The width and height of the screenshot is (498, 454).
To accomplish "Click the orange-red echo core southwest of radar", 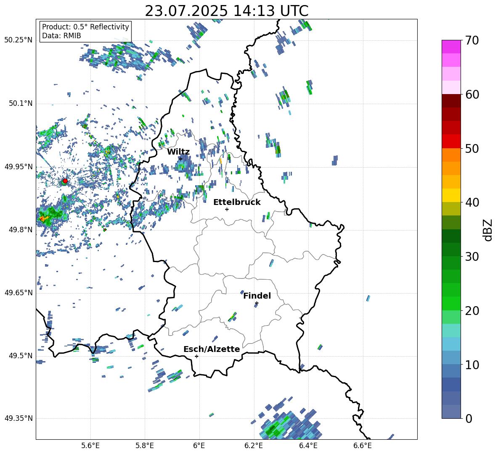I will (x=43, y=218).
